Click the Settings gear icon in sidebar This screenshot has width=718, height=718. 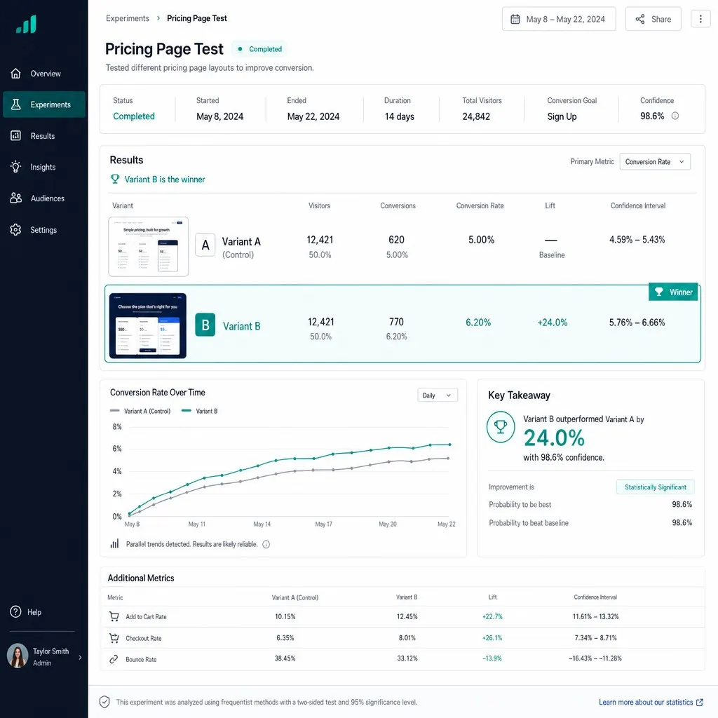coord(15,230)
